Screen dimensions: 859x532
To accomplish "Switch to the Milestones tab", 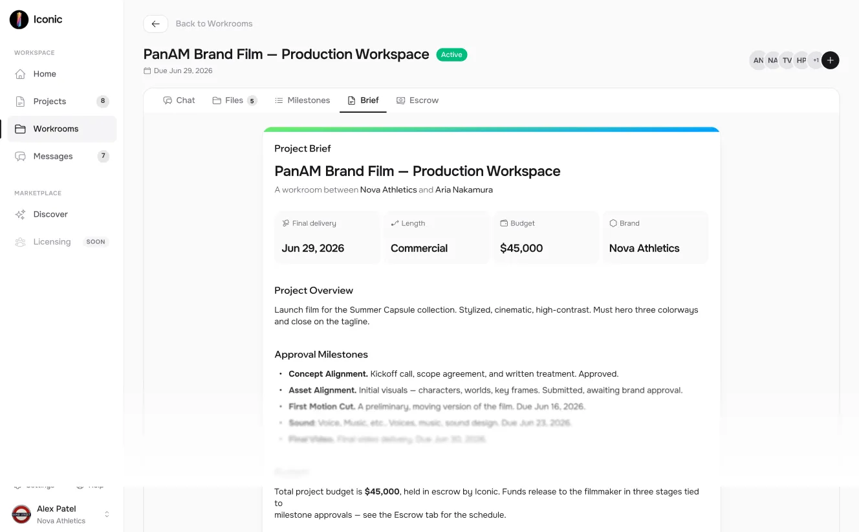I will [x=303, y=100].
